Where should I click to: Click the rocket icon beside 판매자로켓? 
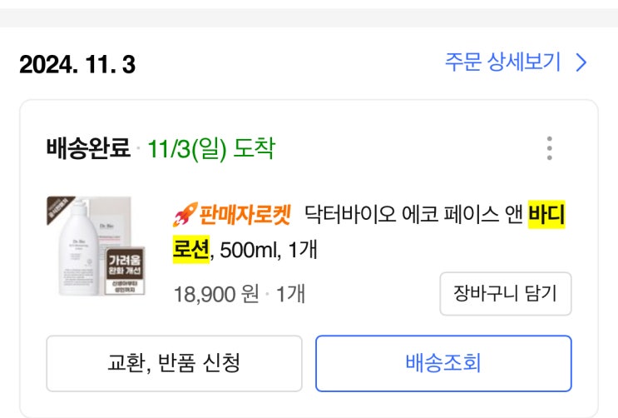182,216
